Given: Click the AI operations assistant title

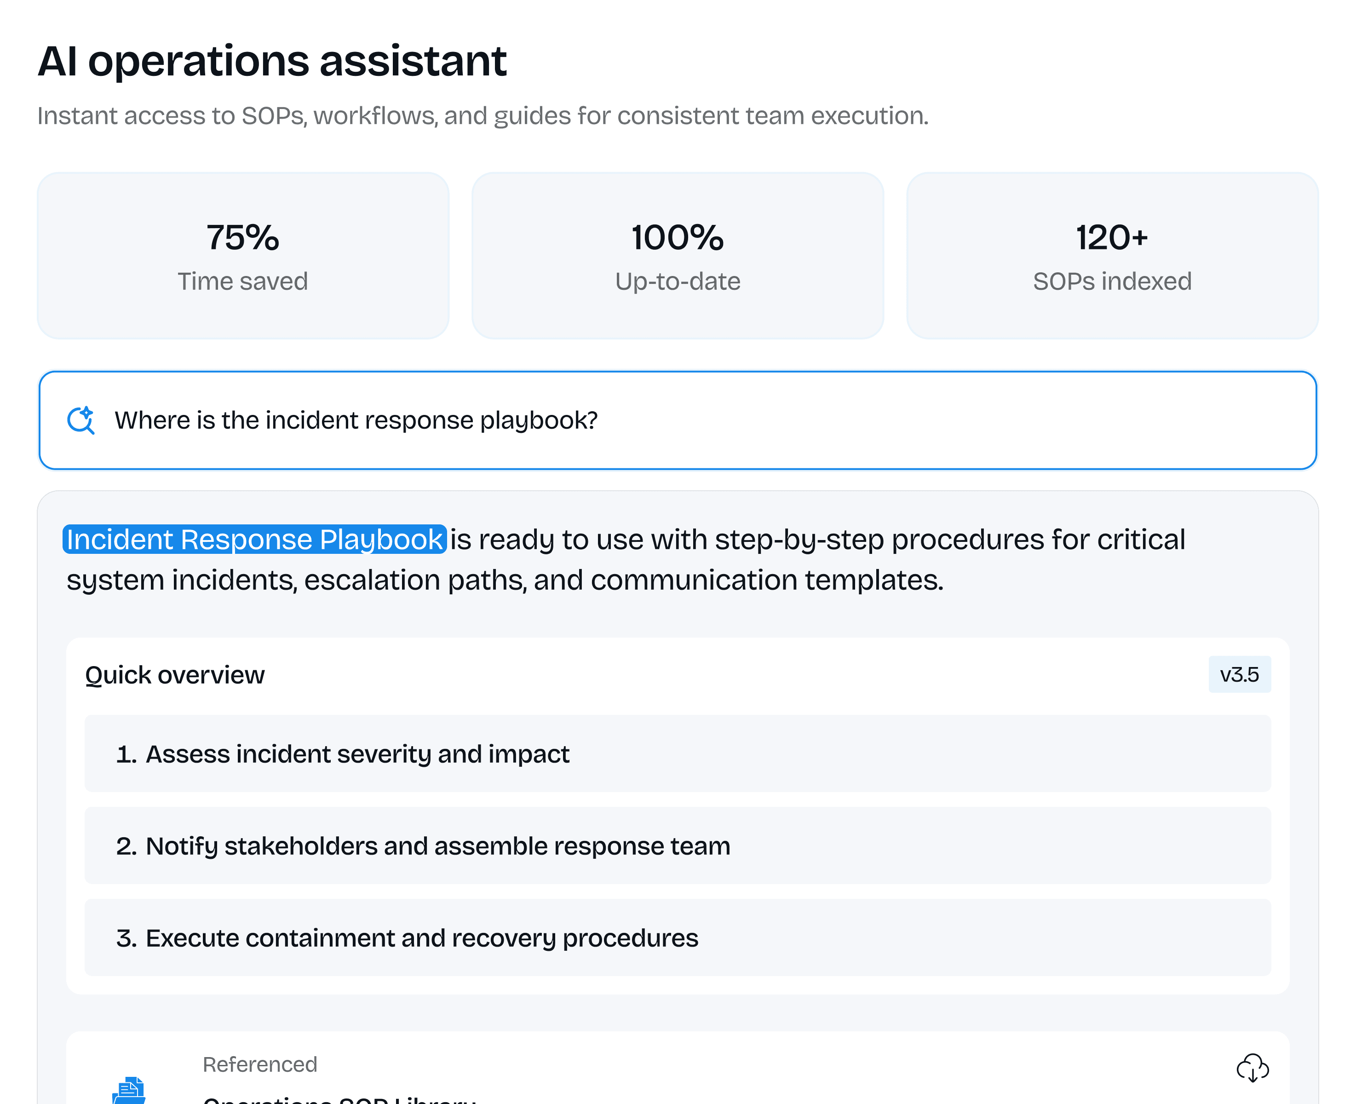Looking at the screenshot, I should point(272,62).
